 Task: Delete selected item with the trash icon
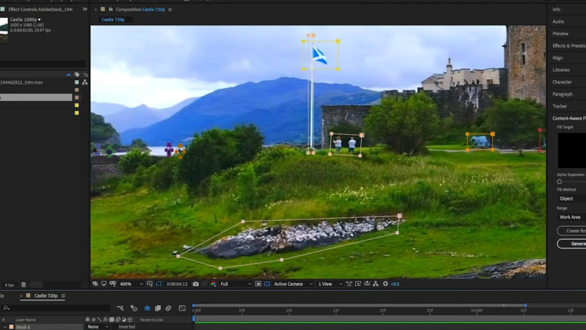pyautogui.click(x=23, y=285)
